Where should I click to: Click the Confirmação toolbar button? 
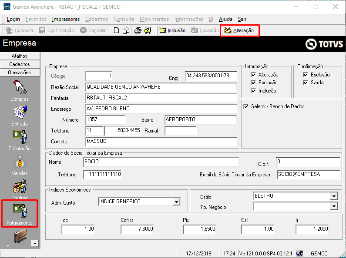pos(57,30)
